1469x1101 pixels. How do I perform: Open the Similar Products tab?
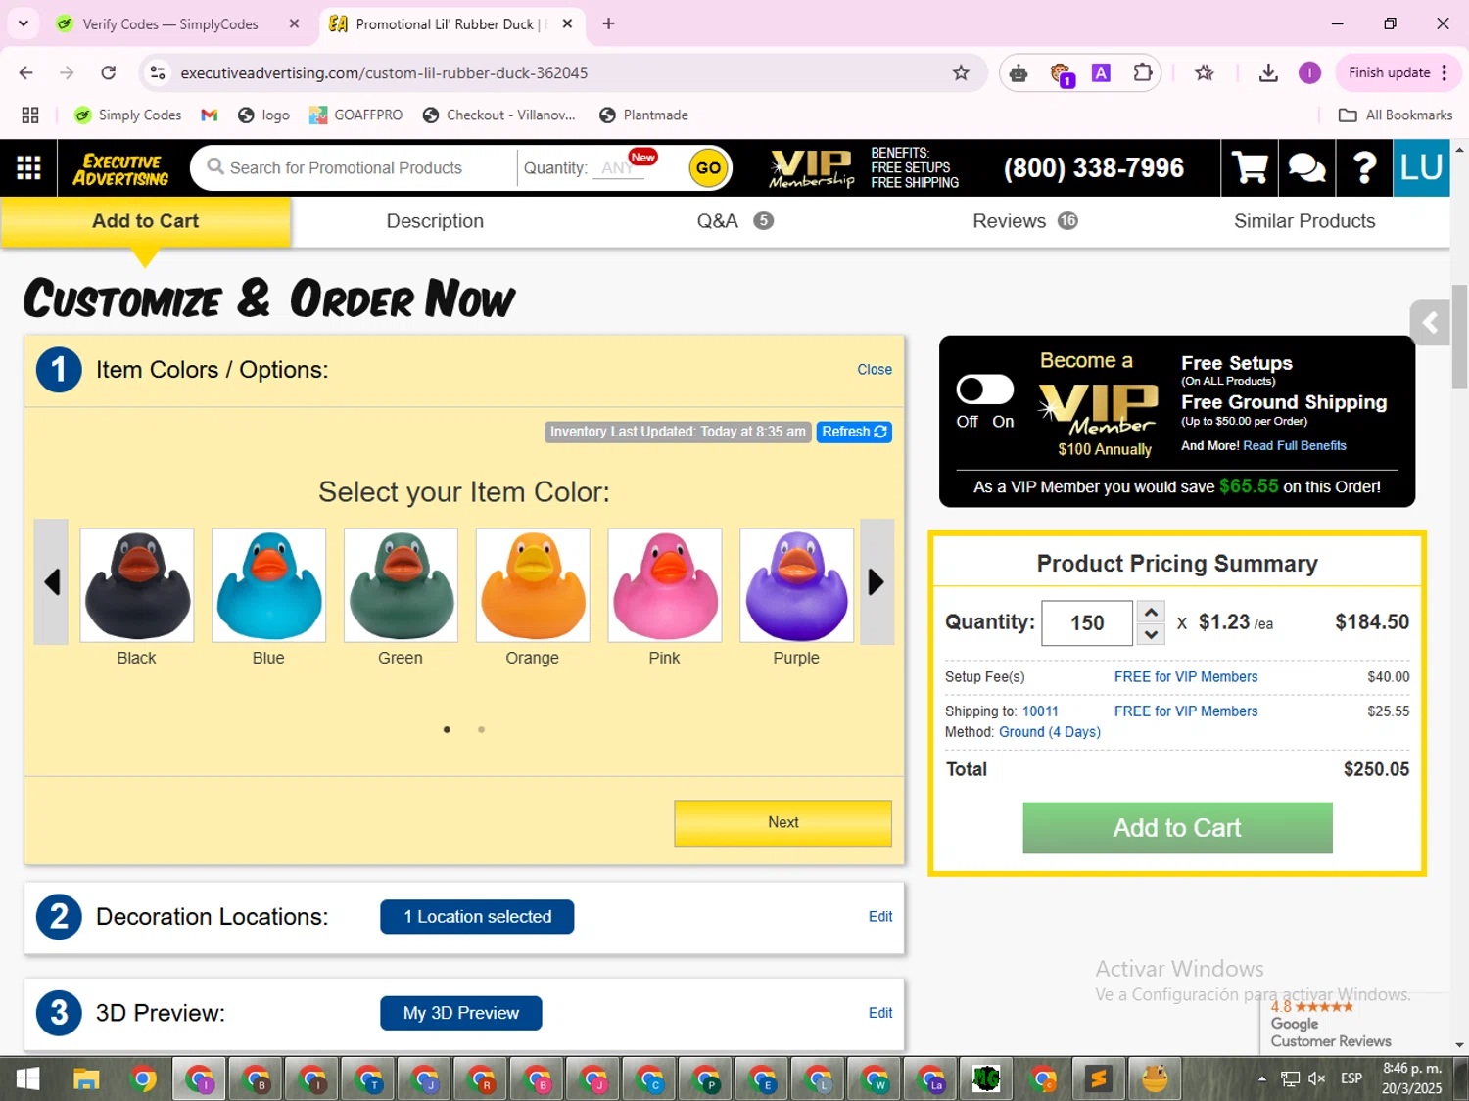coord(1304,221)
